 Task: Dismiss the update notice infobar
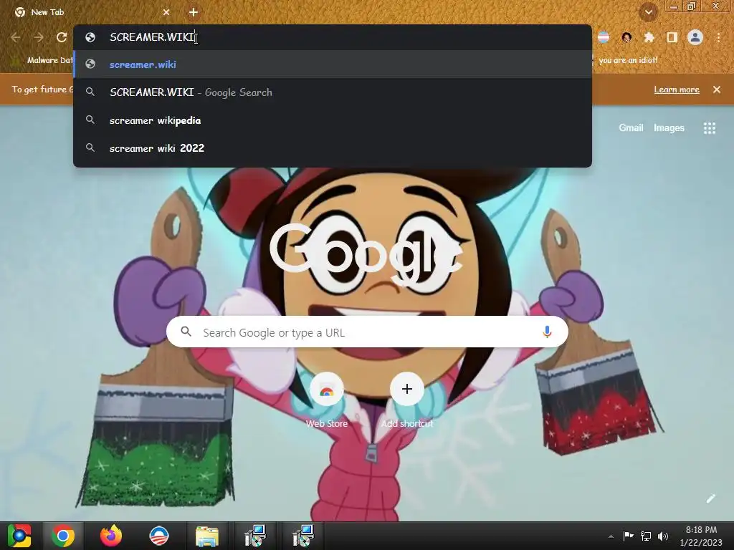point(717,90)
